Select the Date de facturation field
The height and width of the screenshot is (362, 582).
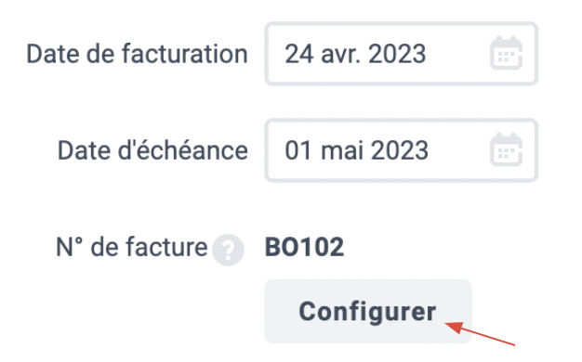click(x=402, y=54)
